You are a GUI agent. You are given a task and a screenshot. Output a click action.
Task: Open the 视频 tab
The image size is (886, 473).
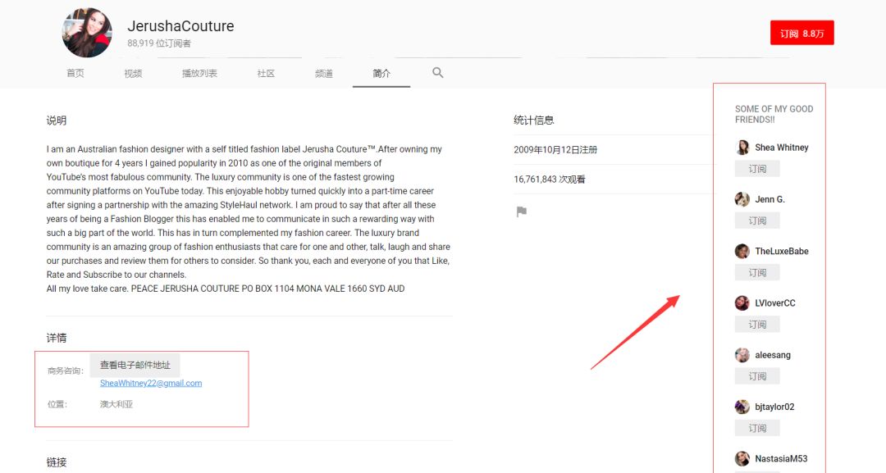click(x=133, y=74)
